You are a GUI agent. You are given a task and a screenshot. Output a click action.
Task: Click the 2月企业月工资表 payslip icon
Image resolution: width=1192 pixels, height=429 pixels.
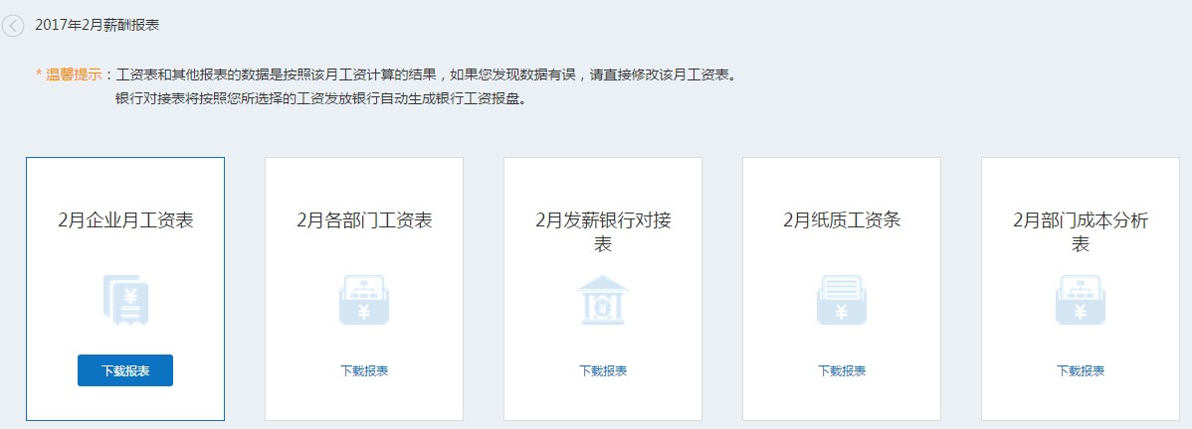pos(125,301)
